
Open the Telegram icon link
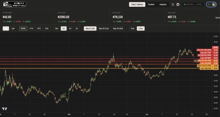click(x=178, y=5)
